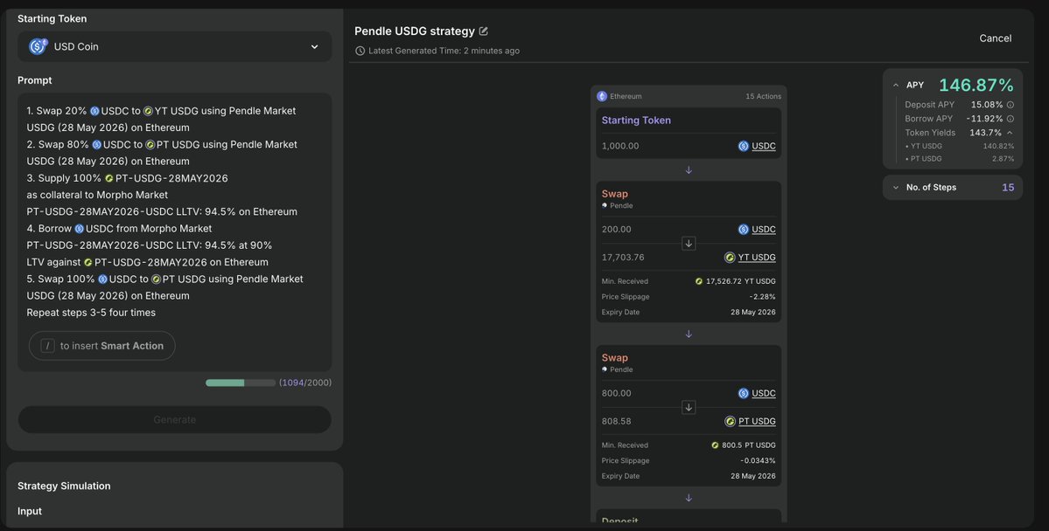Click the USDC chip in prompt step 5
1049x531 pixels.
pyautogui.click(x=118, y=279)
